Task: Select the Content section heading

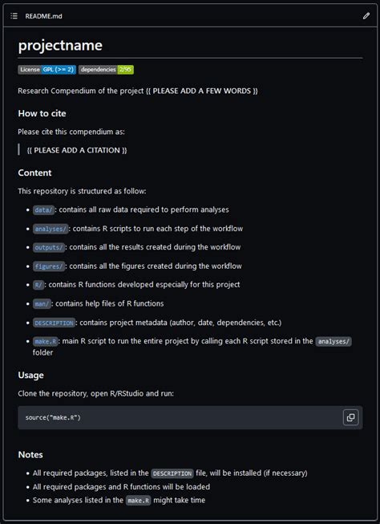Action: pos(34,173)
